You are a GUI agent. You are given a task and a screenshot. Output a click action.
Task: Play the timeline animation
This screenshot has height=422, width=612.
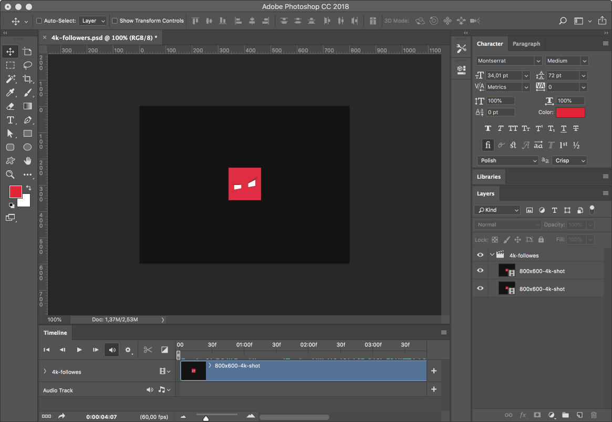pos(79,350)
